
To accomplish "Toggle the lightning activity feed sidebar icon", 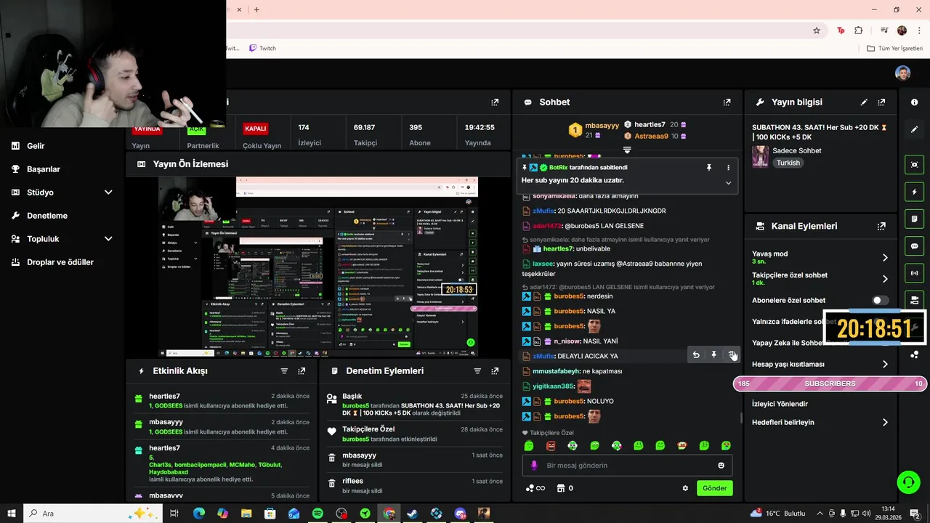I will (x=914, y=192).
